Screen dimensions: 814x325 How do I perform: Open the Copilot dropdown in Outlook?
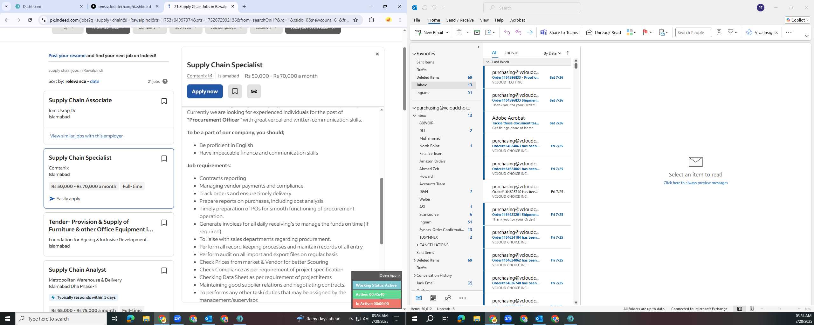point(797,20)
